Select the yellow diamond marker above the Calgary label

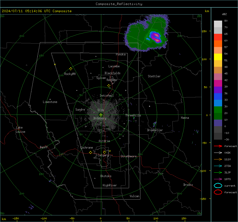pyautogui.click(x=104, y=152)
